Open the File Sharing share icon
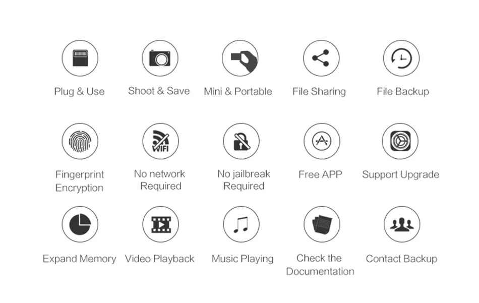Viewport: 479px width, 303px height. point(321,58)
